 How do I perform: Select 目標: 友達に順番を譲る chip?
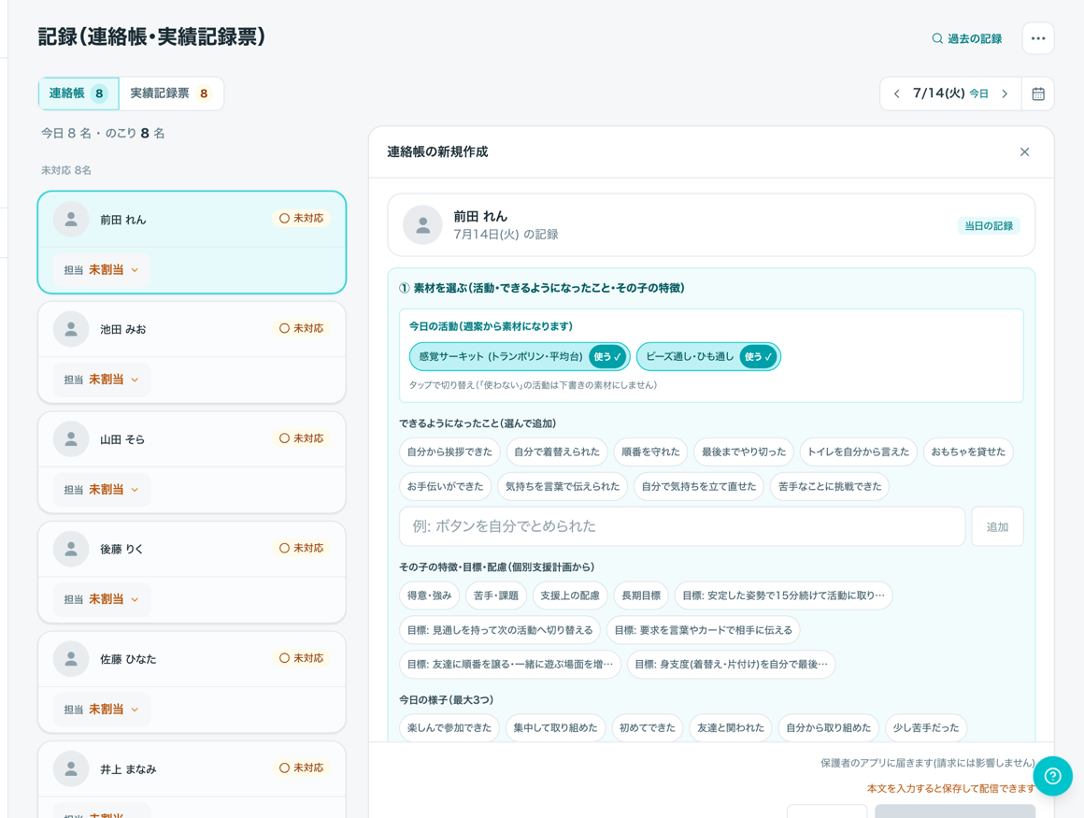(509, 664)
